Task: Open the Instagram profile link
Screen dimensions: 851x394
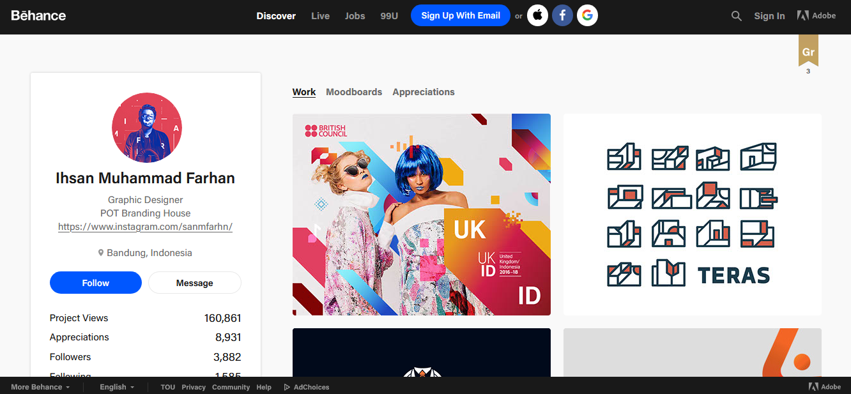Action: click(x=145, y=227)
